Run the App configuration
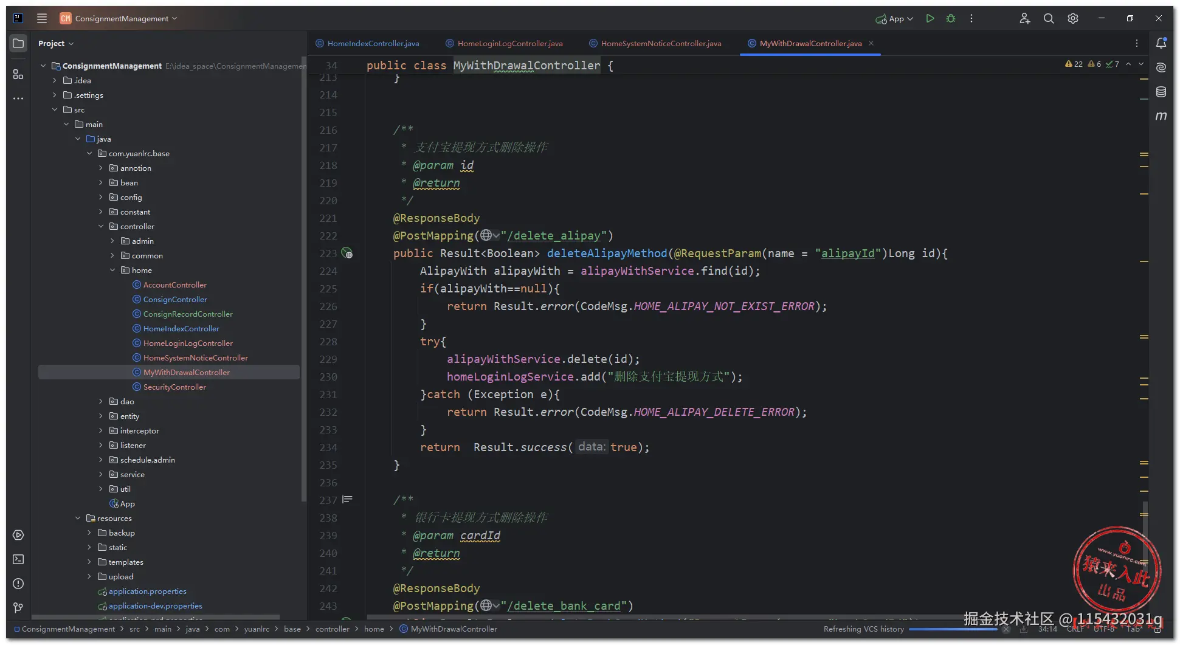The width and height of the screenshot is (1180, 645). pos(930,18)
